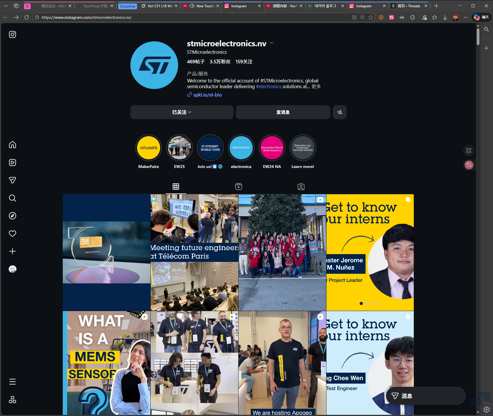The image size is (493, 416).
Task: Click the Outonline tab group label
Action: pos(128,6)
